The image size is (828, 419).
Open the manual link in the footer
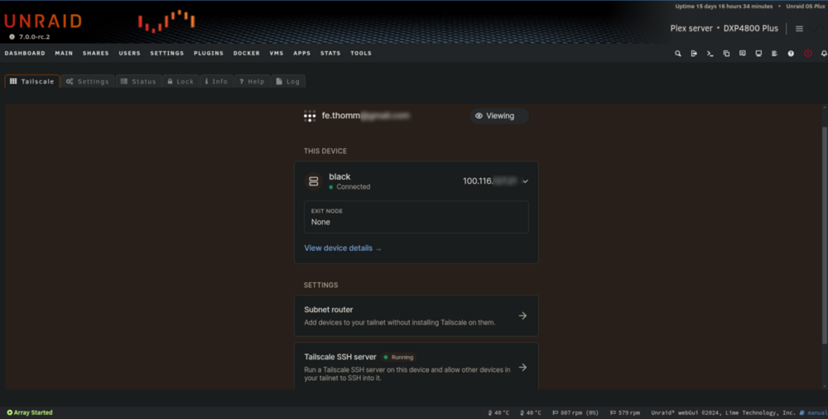pyautogui.click(x=814, y=412)
